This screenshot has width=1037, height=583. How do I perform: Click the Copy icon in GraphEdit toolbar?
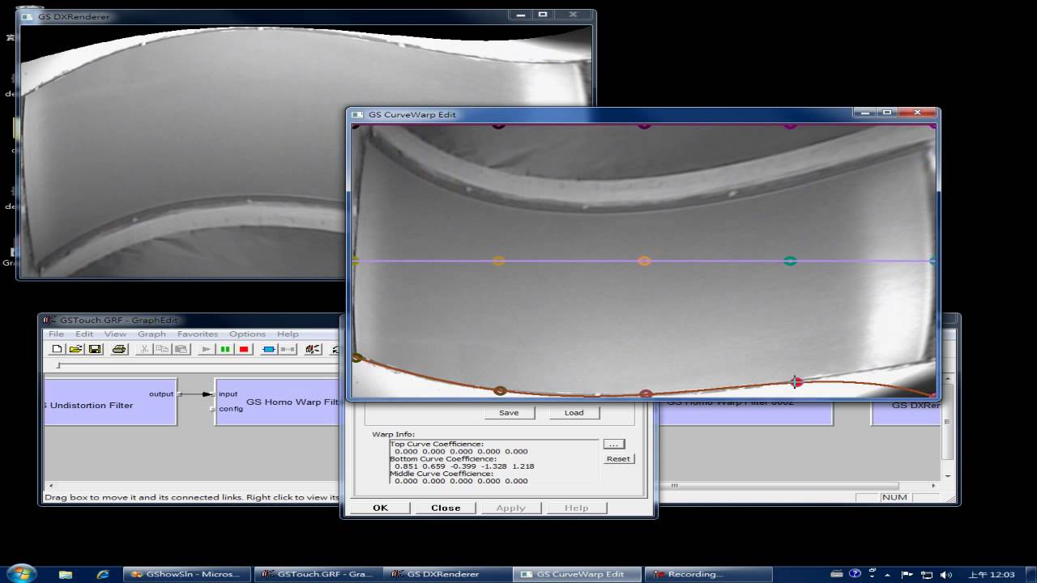(162, 349)
